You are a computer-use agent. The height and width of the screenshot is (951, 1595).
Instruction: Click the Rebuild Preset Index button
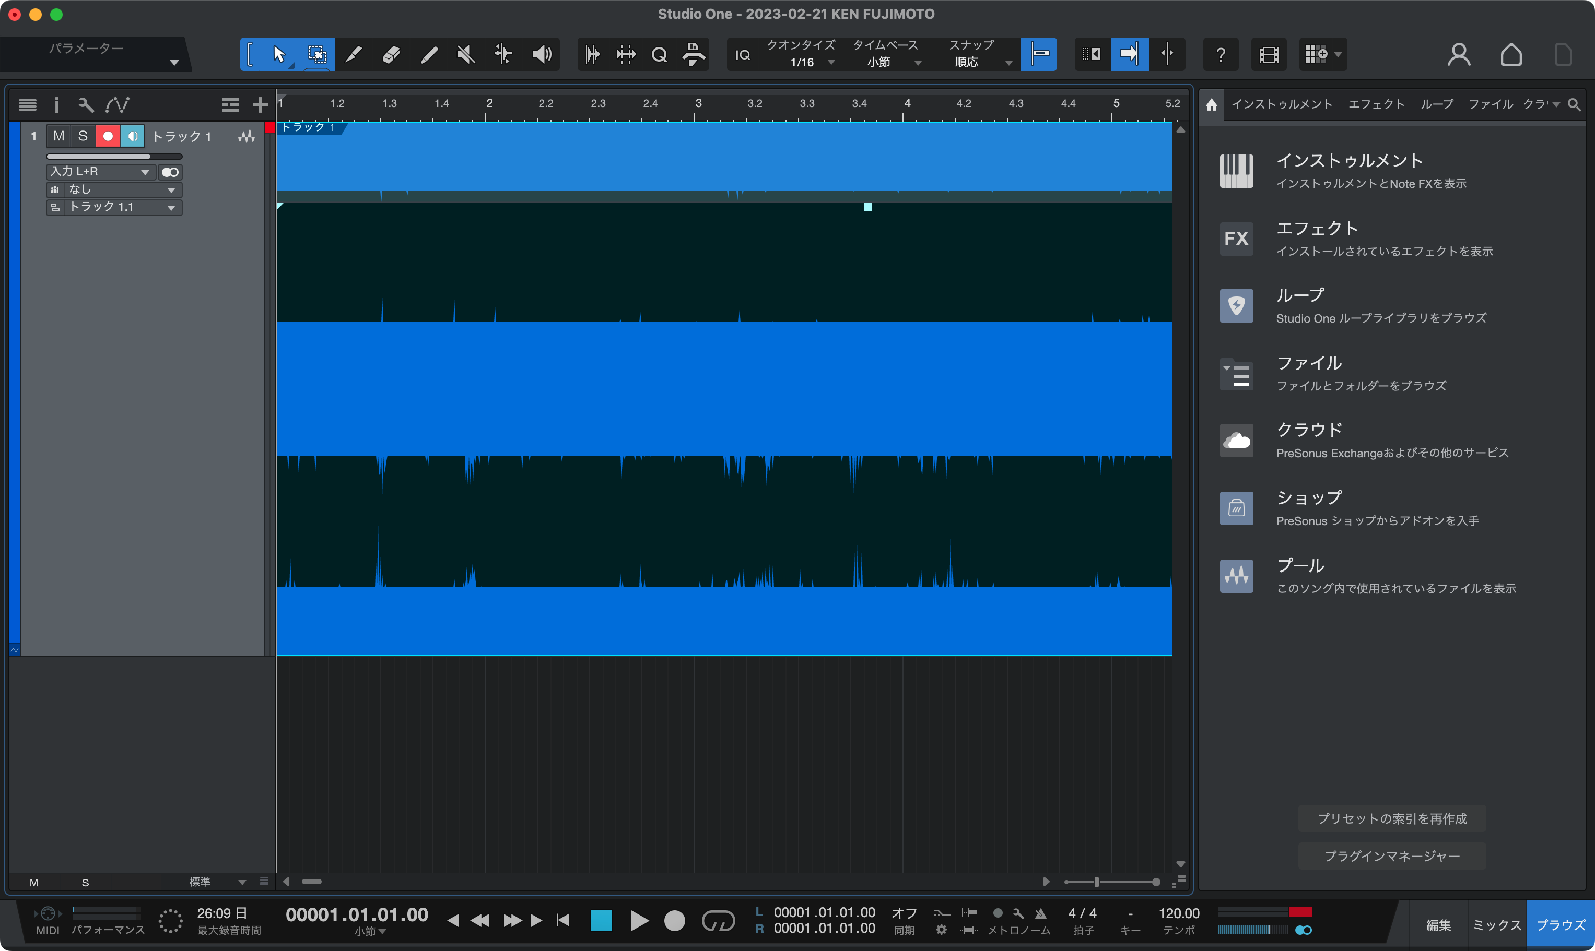[x=1392, y=818]
